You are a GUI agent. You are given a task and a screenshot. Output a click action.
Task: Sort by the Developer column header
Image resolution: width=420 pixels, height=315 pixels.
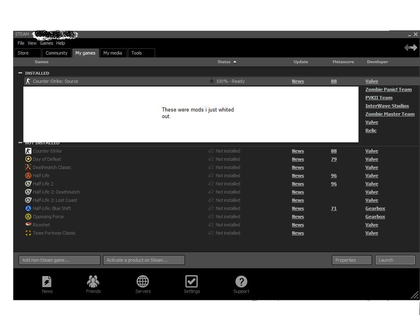(377, 62)
